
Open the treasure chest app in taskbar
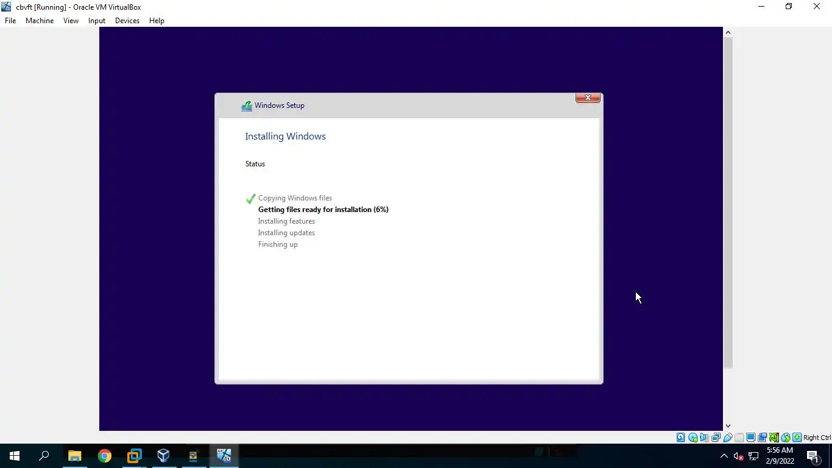[194, 456]
